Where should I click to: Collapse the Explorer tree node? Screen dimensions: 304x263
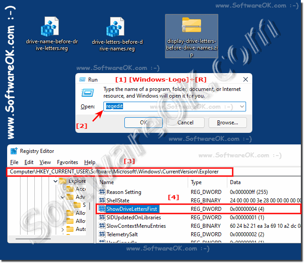coord(55,181)
